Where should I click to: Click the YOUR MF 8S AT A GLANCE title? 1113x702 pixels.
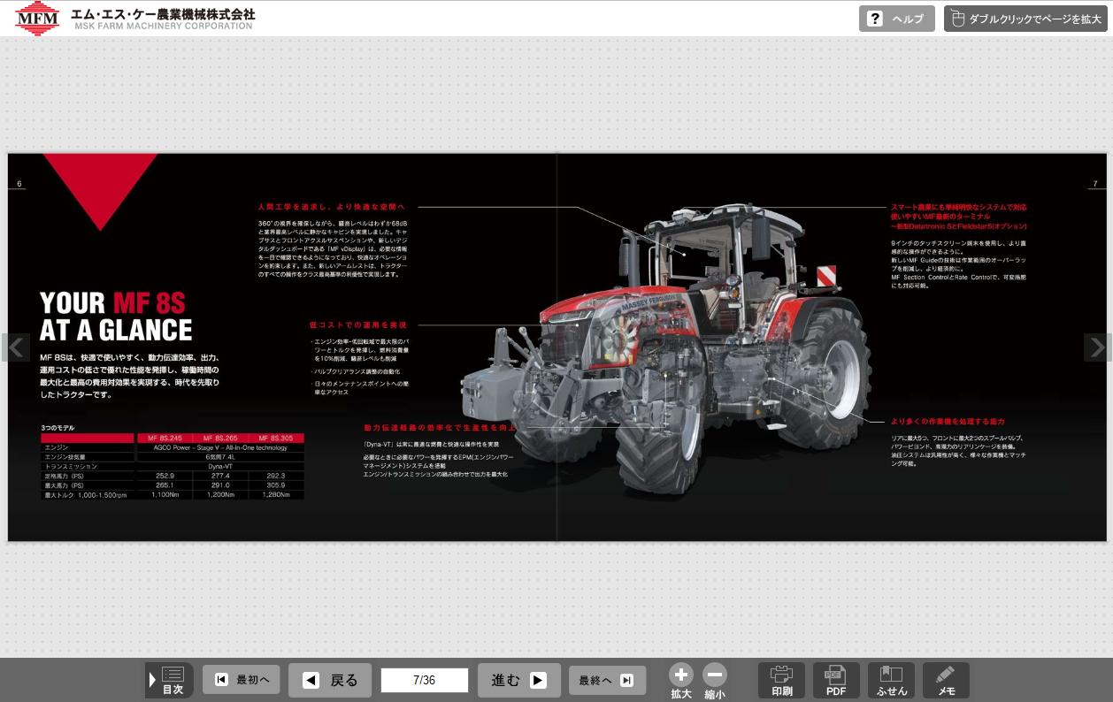tap(116, 317)
